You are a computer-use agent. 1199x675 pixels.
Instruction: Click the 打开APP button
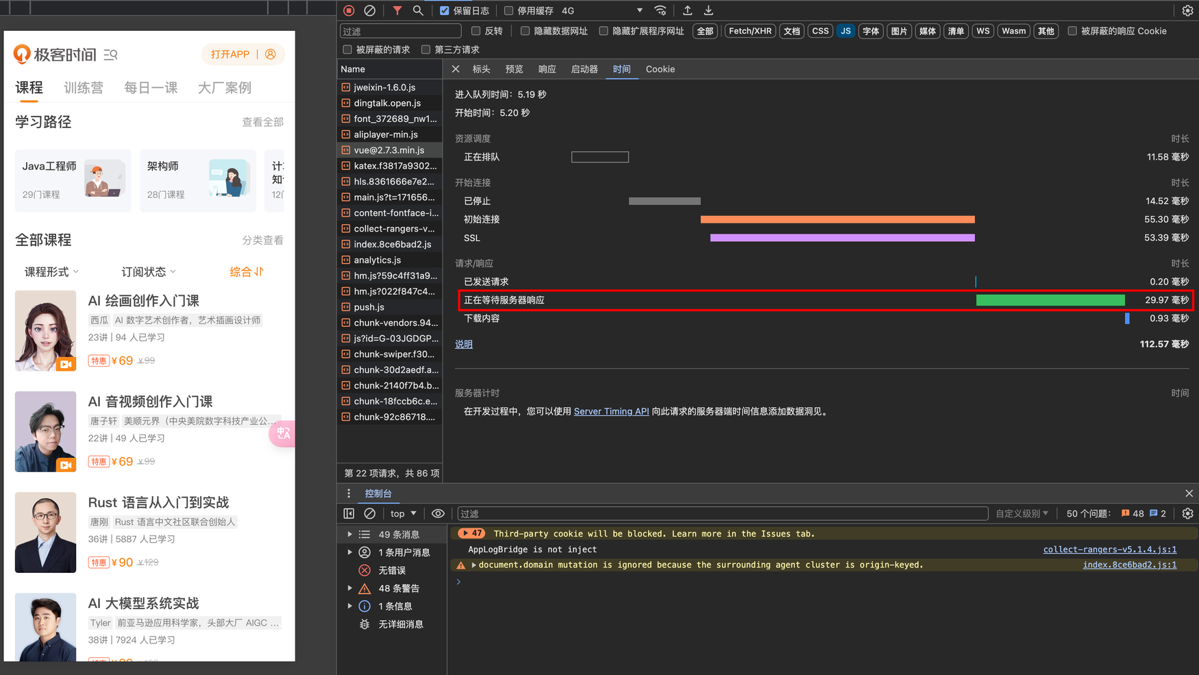pyautogui.click(x=230, y=54)
